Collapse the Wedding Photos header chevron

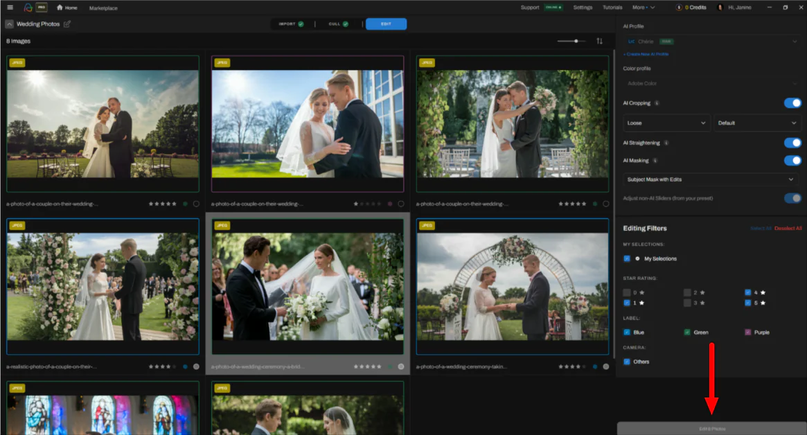[x=9, y=24]
